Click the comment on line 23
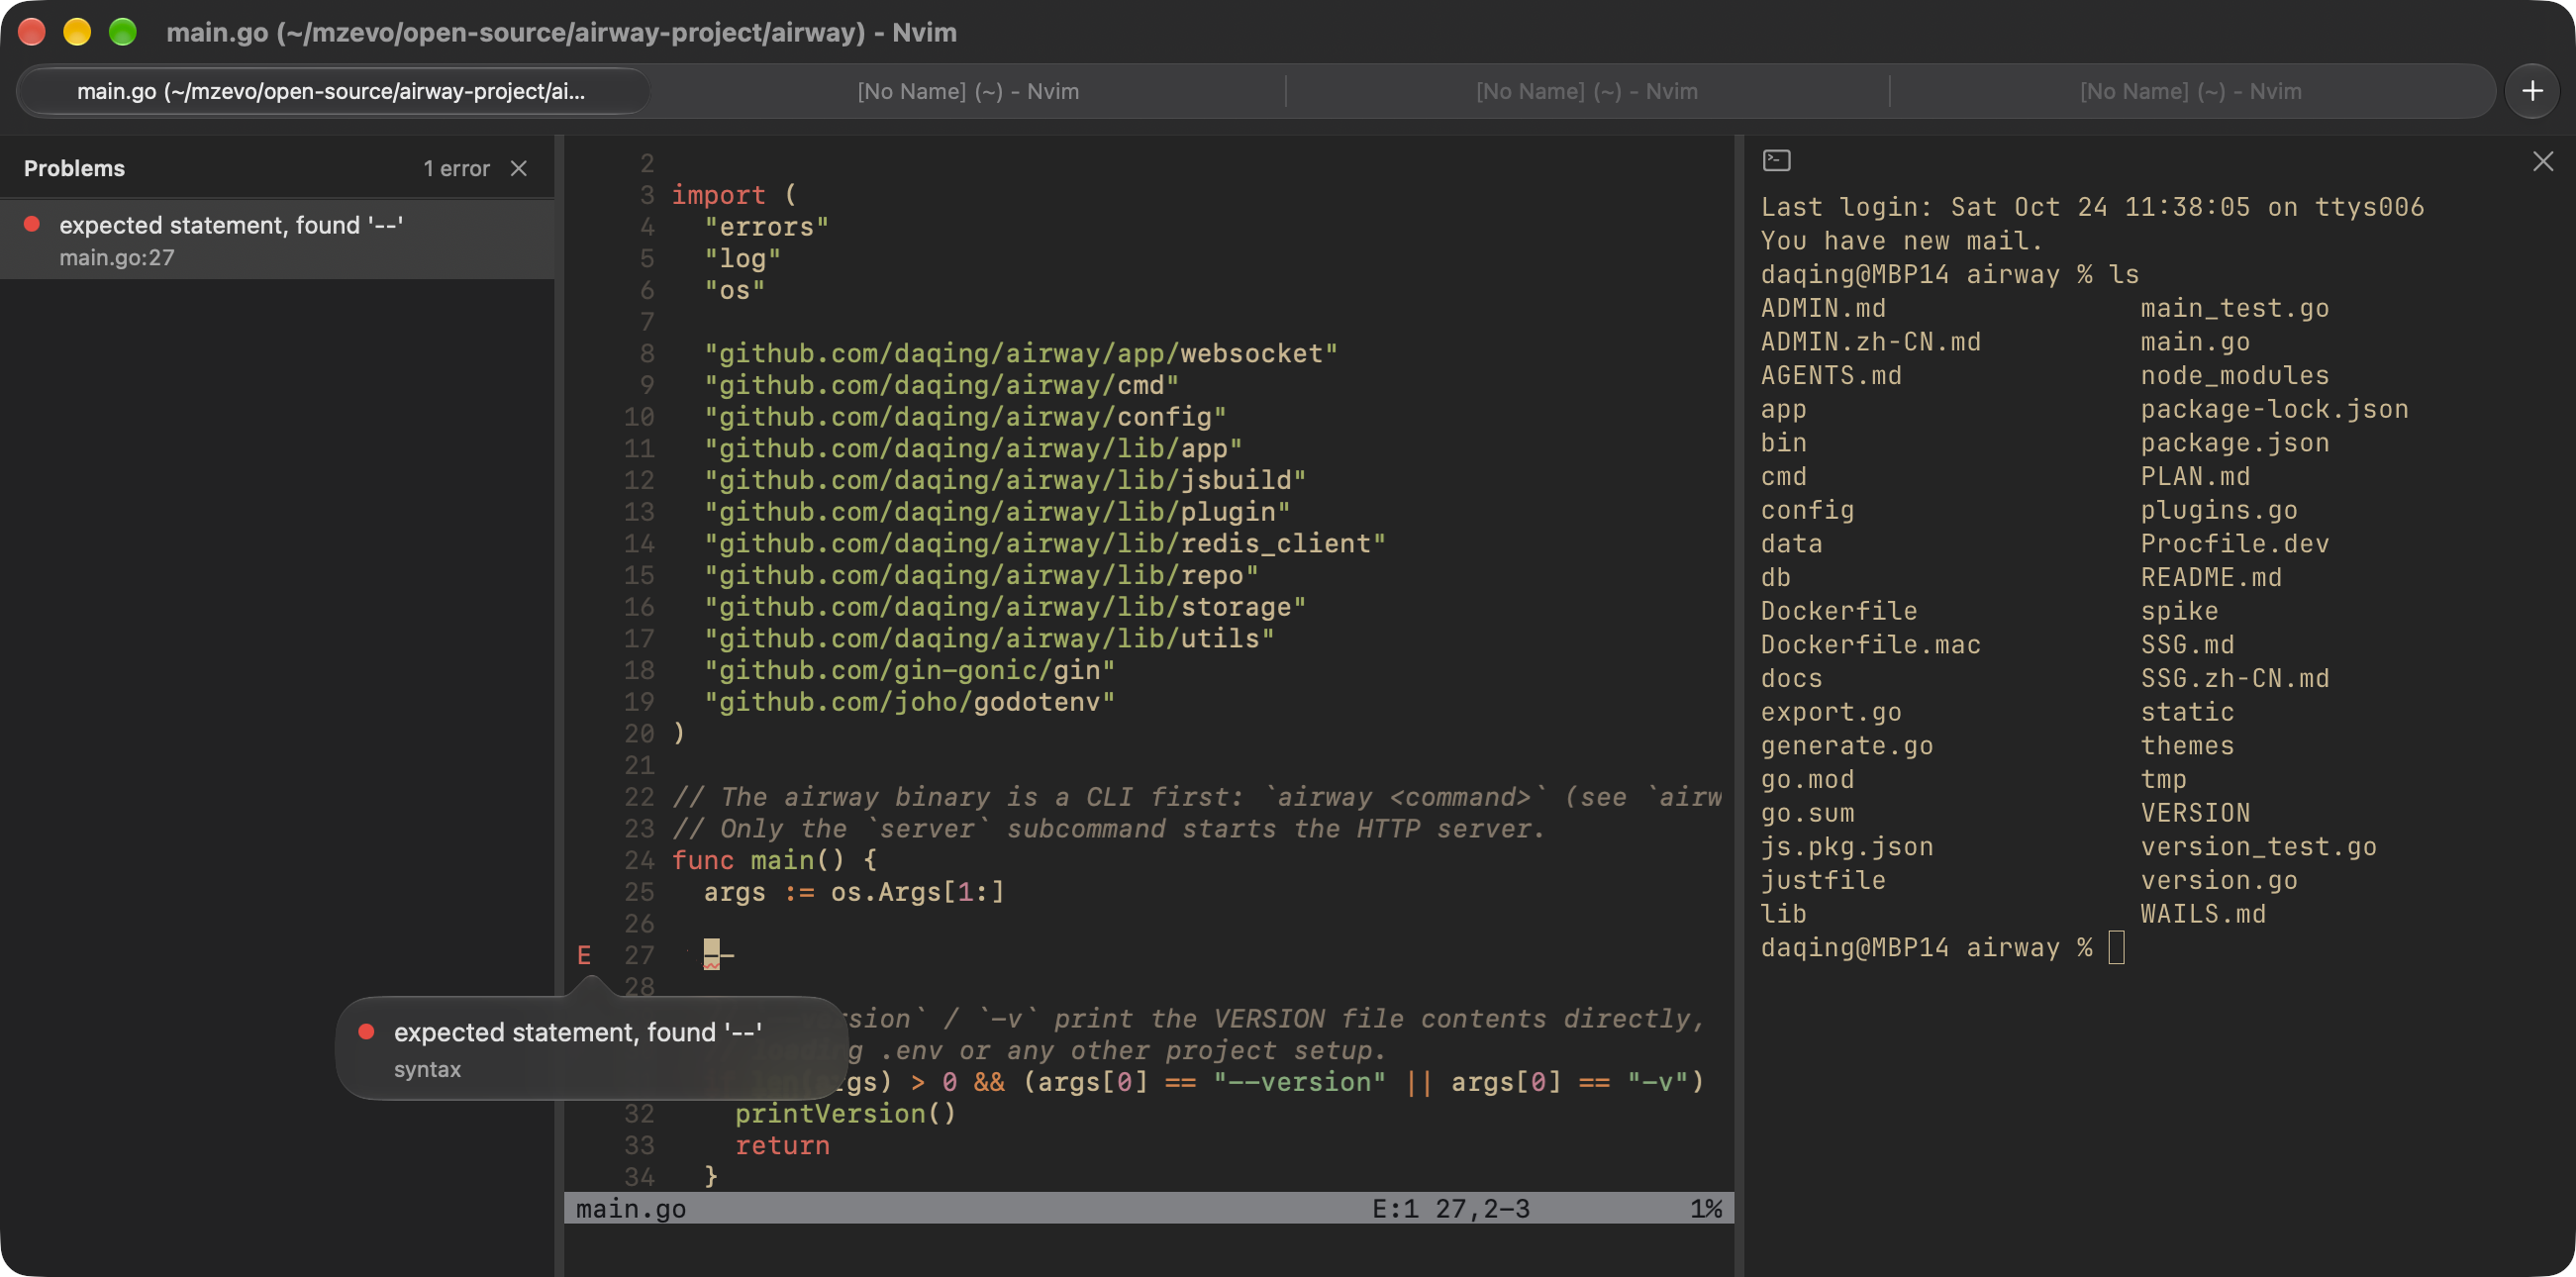Image resolution: width=2576 pixels, height=1277 pixels. pos(1108,828)
